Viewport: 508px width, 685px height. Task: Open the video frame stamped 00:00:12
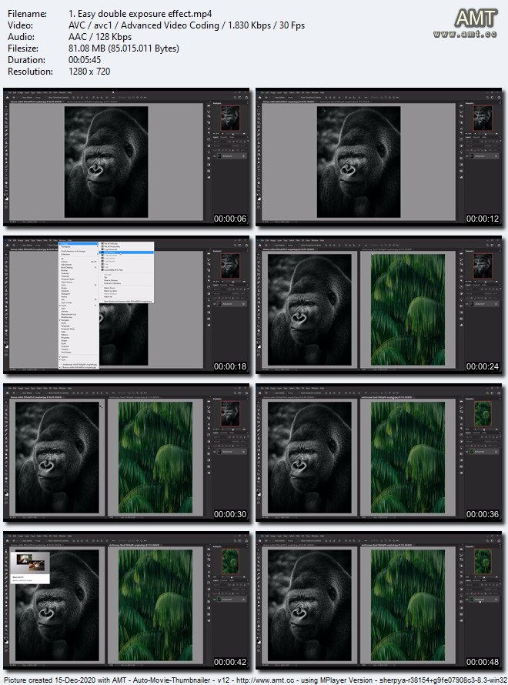(x=379, y=157)
